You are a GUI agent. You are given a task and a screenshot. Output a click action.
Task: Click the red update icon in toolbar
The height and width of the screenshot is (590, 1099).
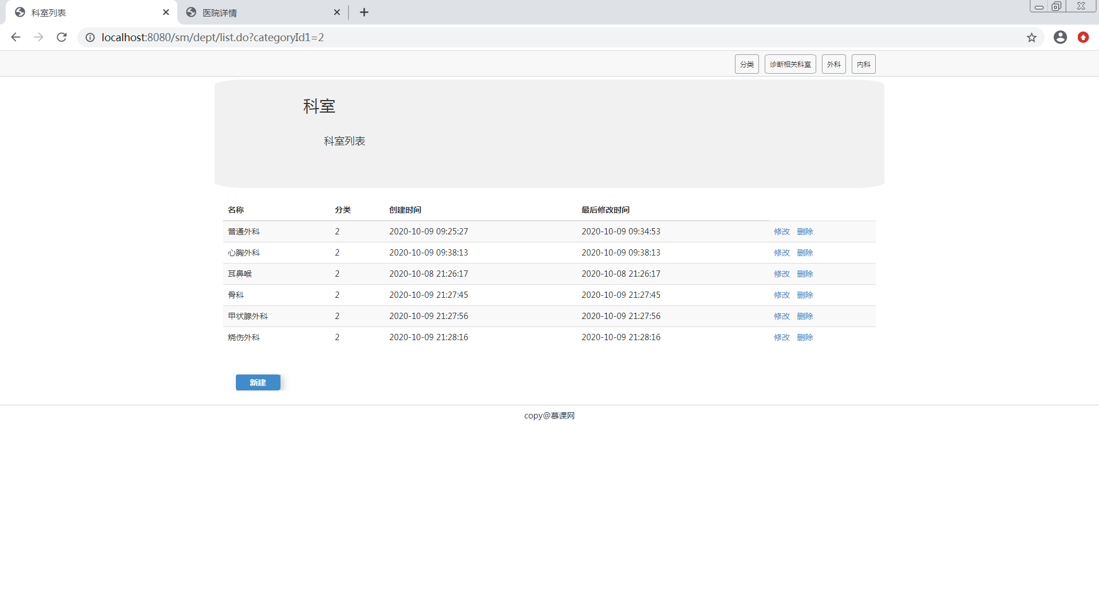coord(1083,37)
